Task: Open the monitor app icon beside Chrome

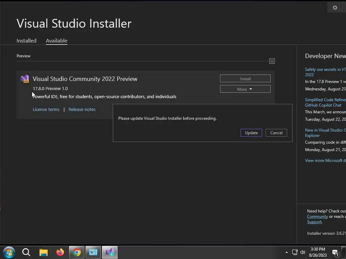Action: point(93,252)
